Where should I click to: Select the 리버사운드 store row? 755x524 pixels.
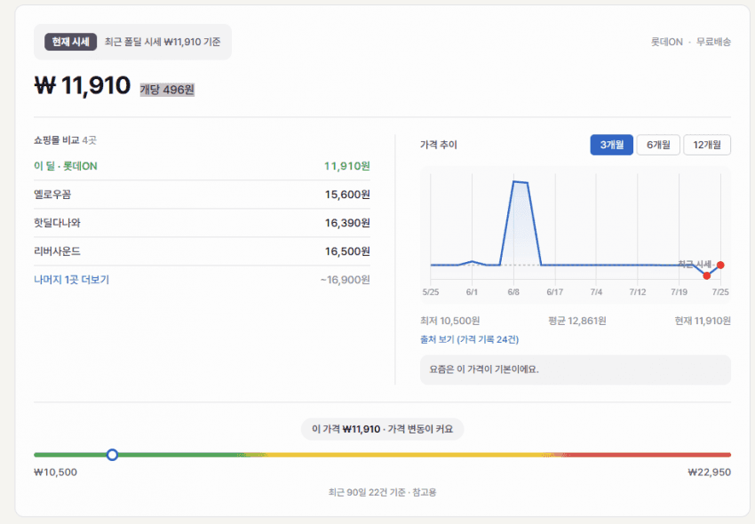pos(202,251)
